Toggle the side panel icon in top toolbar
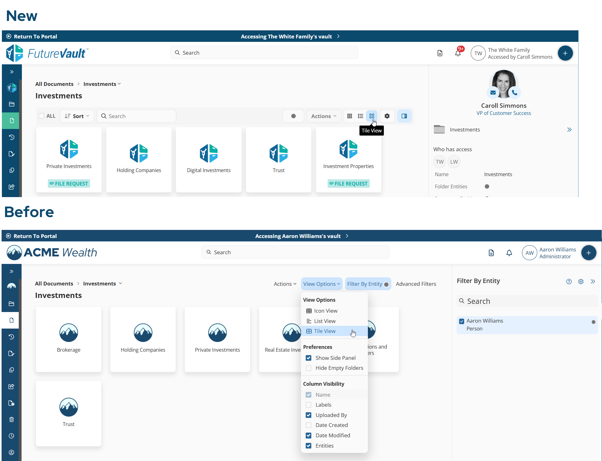 point(404,116)
